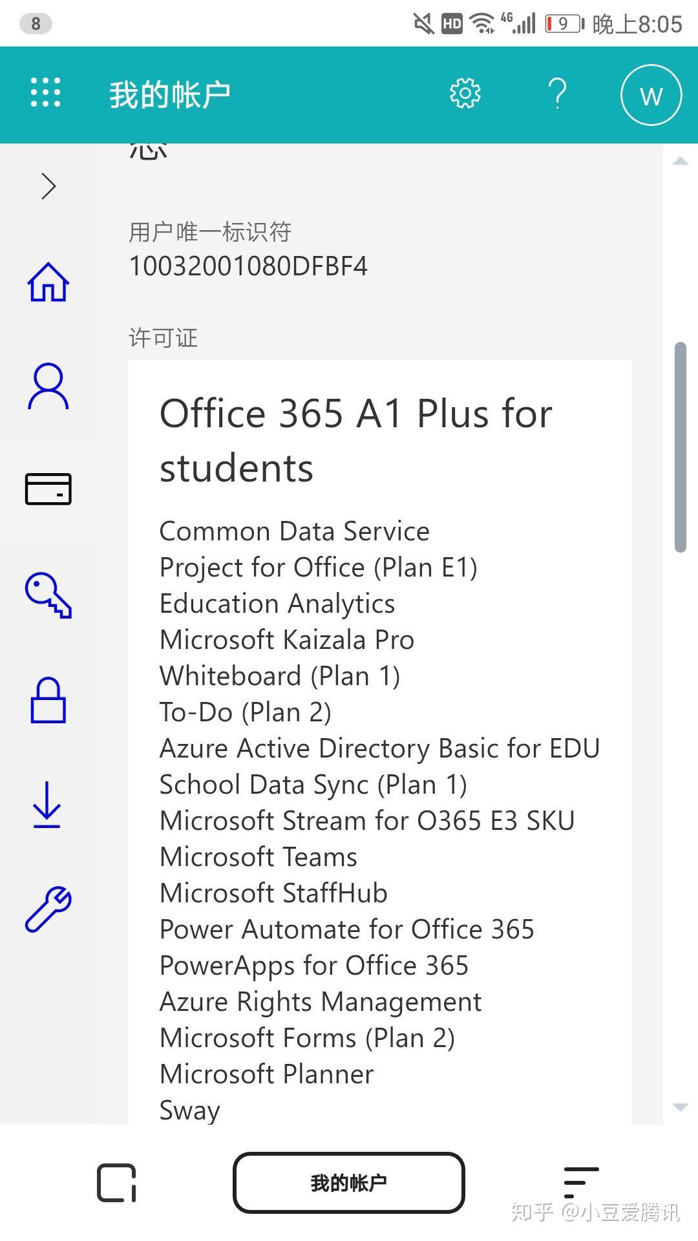Open security key icon in sidebar
This screenshot has width=698, height=1241.
tap(48, 595)
